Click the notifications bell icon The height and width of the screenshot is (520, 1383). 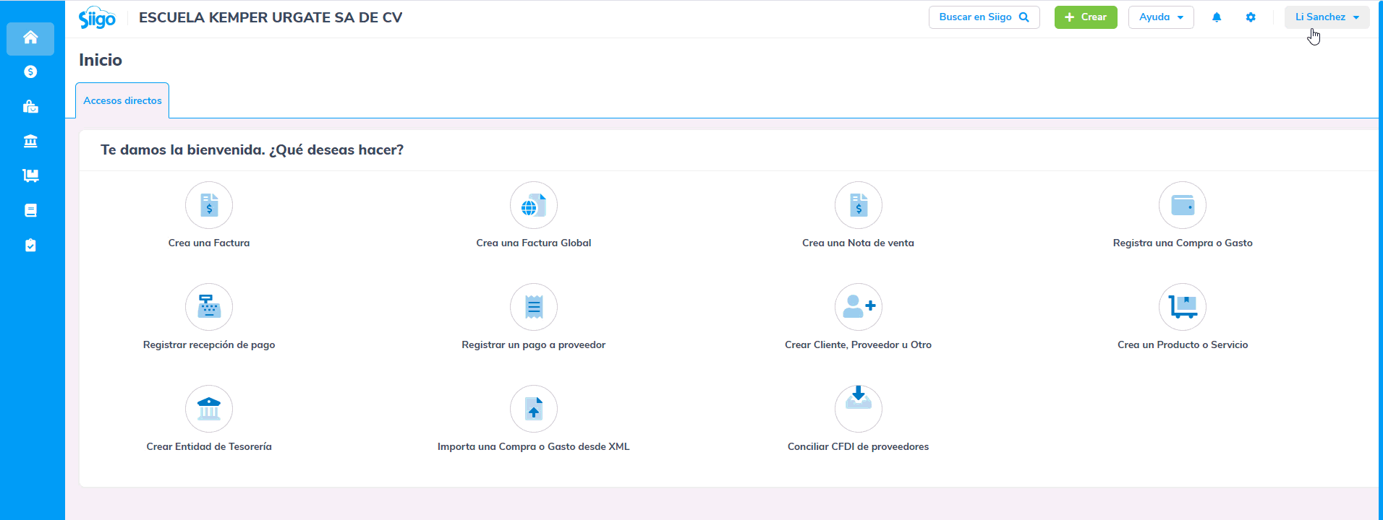pyautogui.click(x=1216, y=17)
